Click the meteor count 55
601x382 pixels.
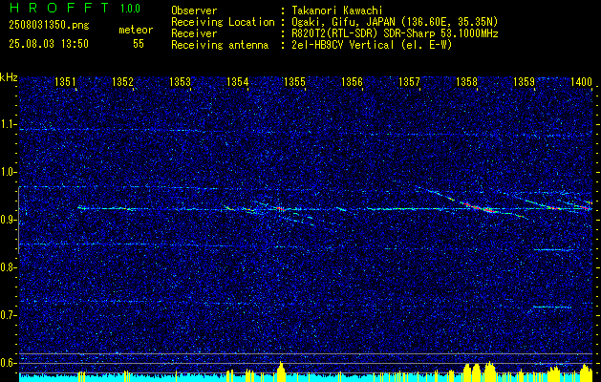tap(139, 44)
